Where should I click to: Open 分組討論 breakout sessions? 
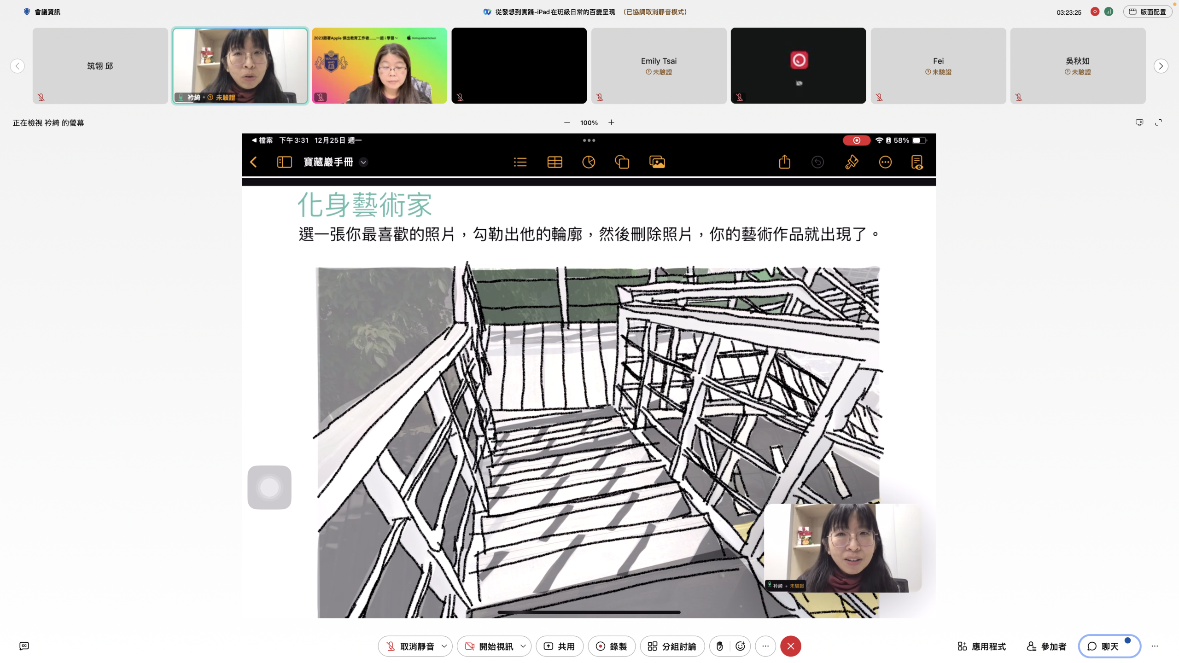click(x=671, y=646)
